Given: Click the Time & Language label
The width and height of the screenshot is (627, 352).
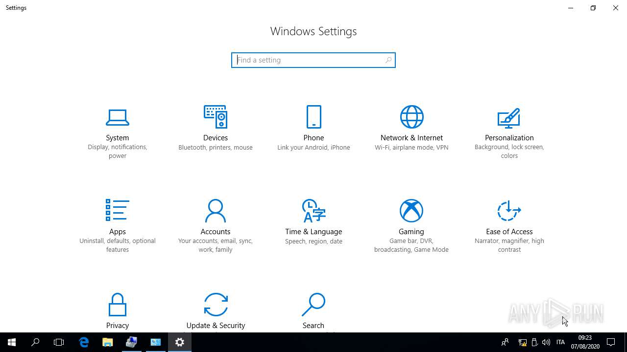Looking at the screenshot, I should (x=313, y=232).
